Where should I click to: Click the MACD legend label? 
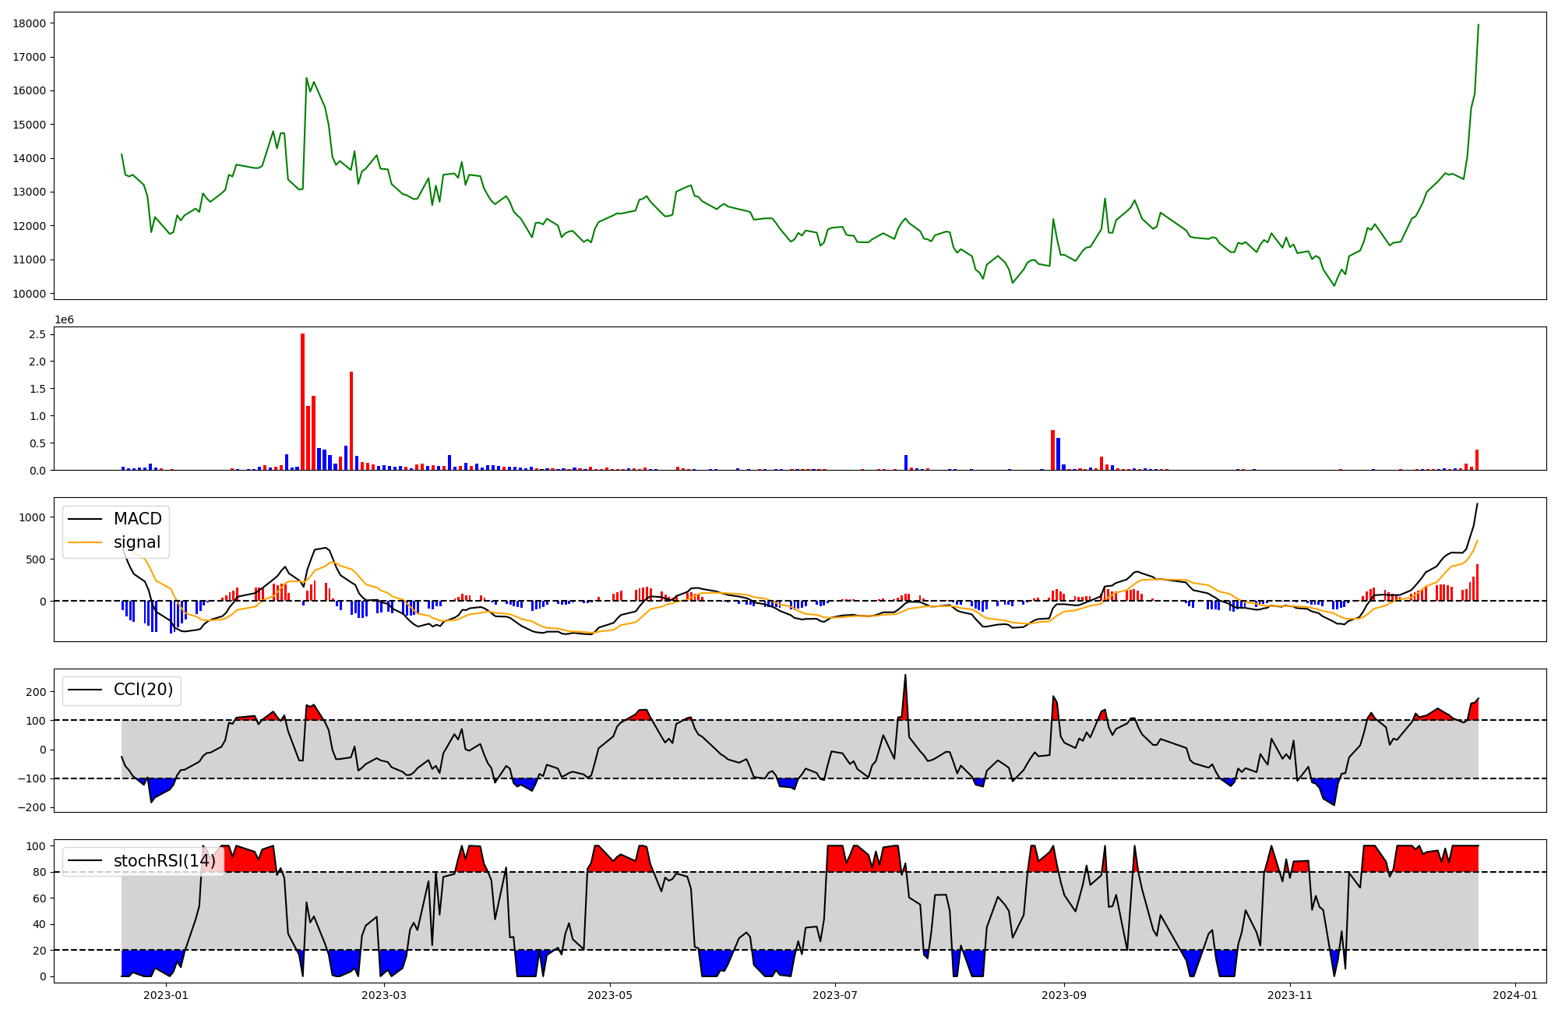137,519
